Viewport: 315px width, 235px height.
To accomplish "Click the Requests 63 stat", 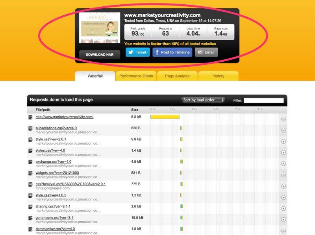I will 165,32.
